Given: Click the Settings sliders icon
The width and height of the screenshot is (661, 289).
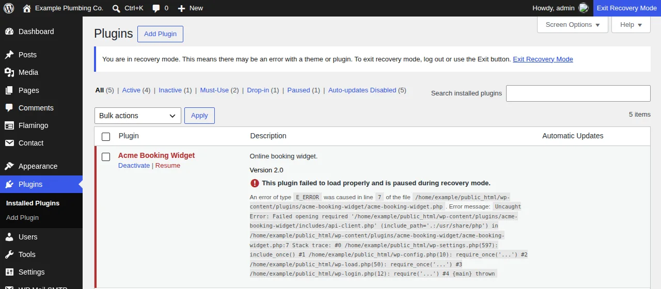Looking at the screenshot, I should pyautogui.click(x=9, y=272).
